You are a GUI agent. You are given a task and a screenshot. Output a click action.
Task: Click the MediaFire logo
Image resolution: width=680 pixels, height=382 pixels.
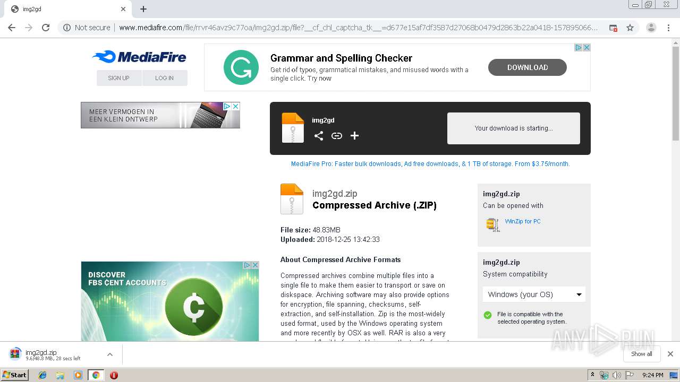pyautogui.click(x=139, y=57)
